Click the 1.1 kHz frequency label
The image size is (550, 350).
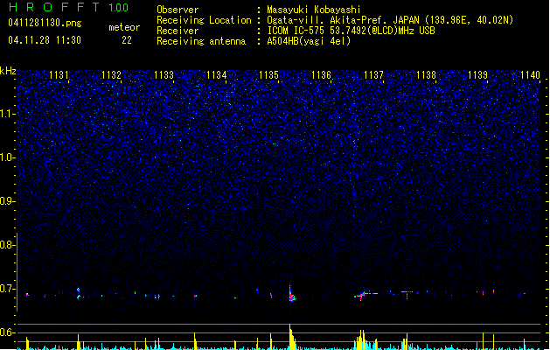click(x=7, y=114)
